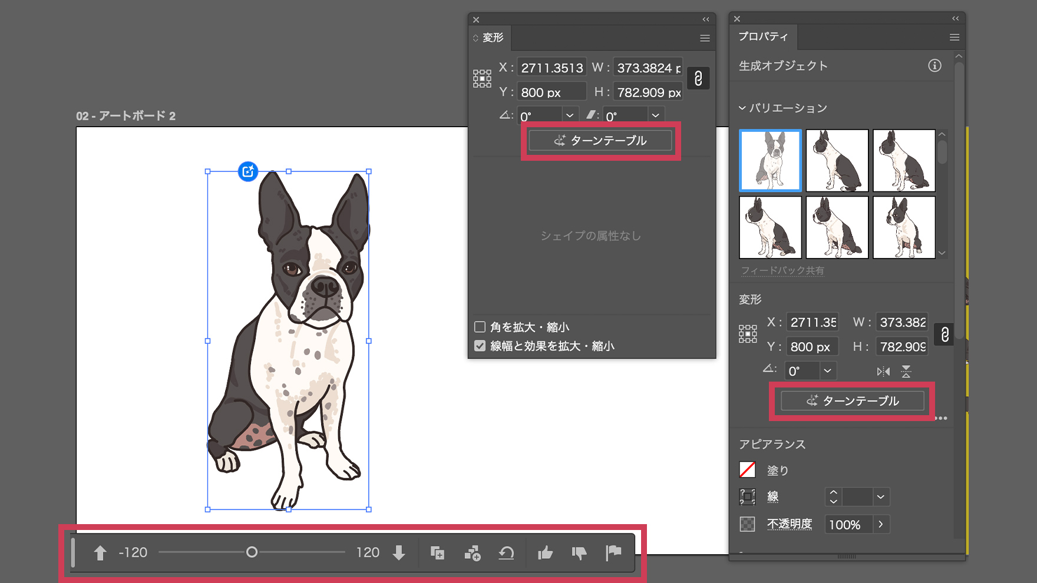This screenshot has width=1037, height=583.
Task: Click the reset rotation icon in taskbar
Action: coord(506,553)
